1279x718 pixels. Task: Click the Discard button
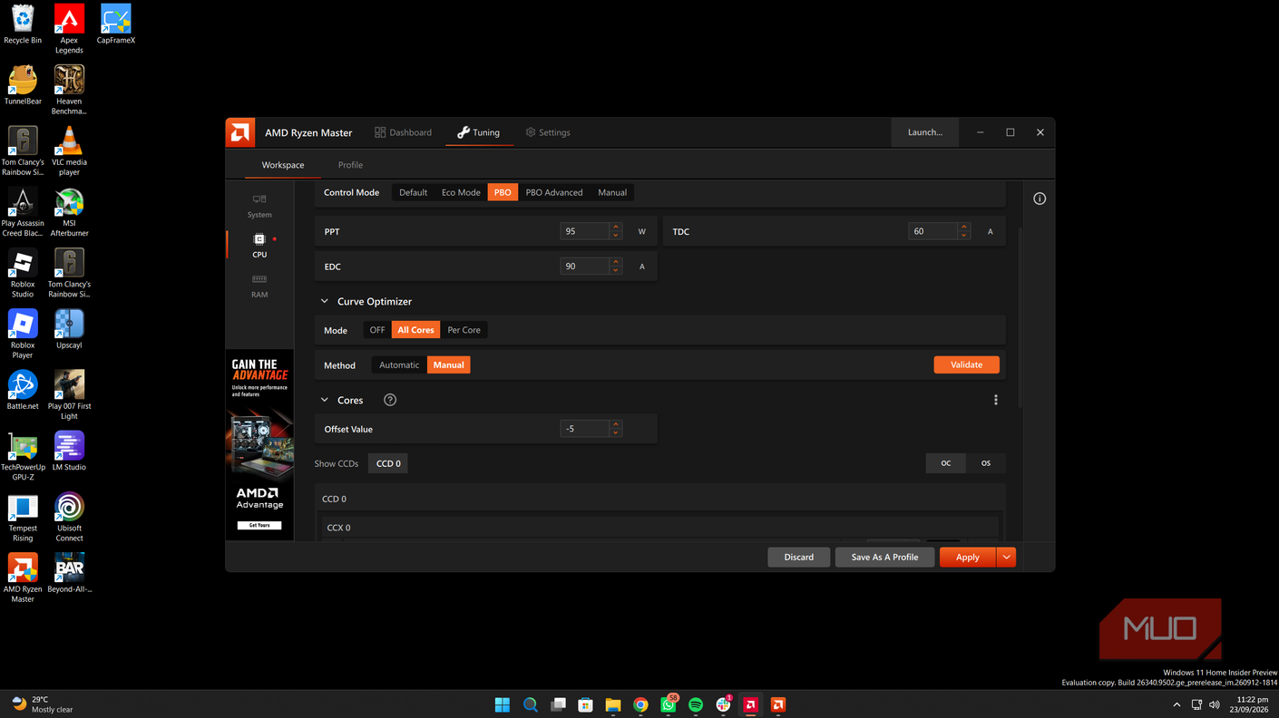click(x=798, y=558)
